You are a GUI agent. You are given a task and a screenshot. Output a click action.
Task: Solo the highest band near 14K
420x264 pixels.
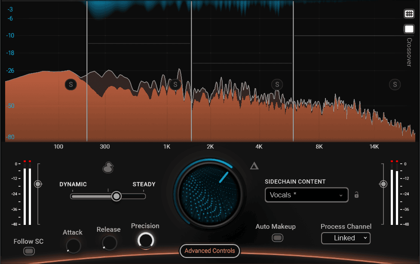[x=395, y=84]
